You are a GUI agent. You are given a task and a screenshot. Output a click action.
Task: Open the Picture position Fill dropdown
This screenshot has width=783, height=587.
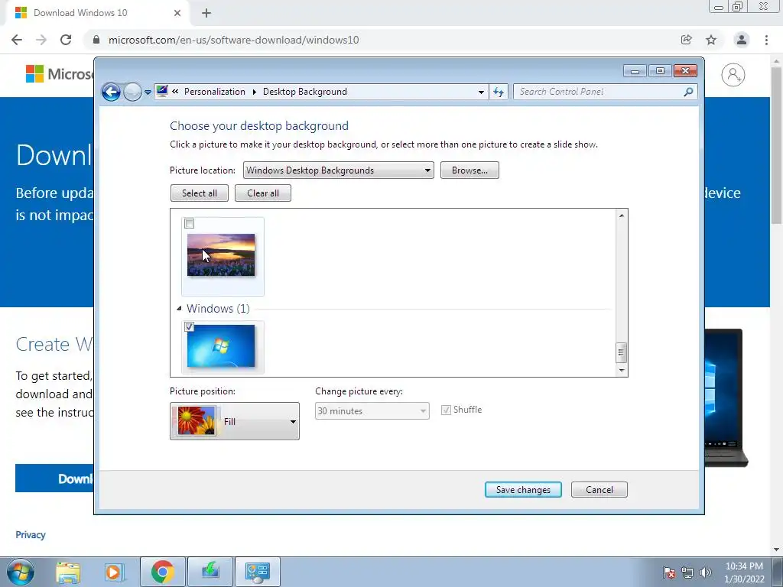click(235, 421)
